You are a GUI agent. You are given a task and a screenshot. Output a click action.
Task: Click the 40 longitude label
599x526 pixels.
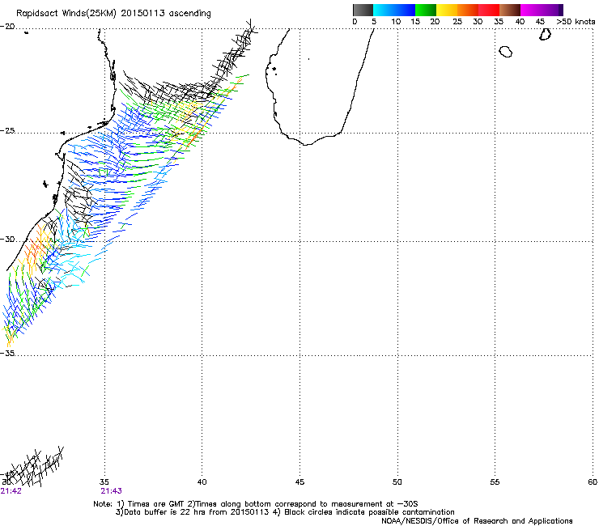pyautogui.click(x=202, y=482)
